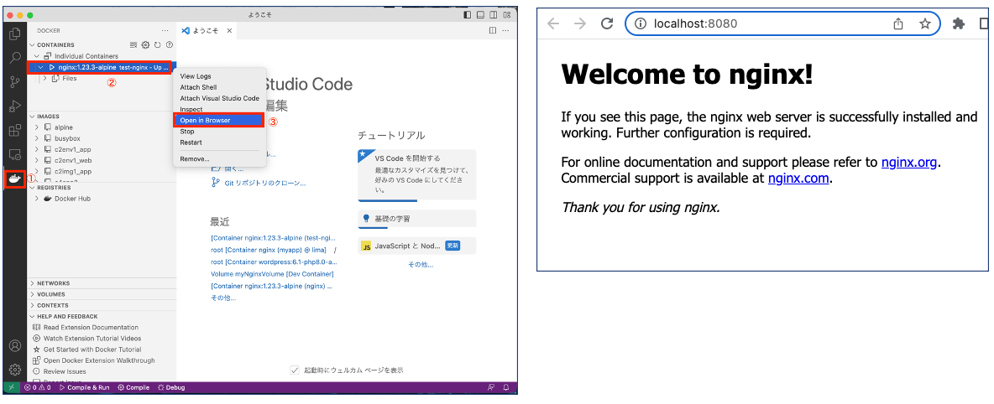The width and height of the screenshot is (994, 404).
Task: Toggle show welcome page on startup checkbox
Action: coord(294,370)
